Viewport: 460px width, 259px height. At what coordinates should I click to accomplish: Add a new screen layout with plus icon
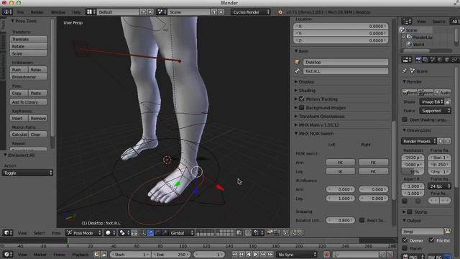(143, 12)
